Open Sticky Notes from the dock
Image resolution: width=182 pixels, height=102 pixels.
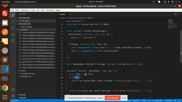5,41
